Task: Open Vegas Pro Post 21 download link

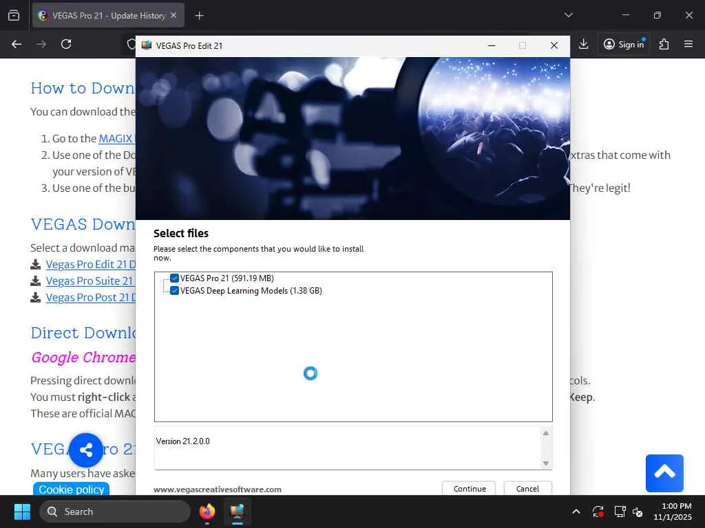Action: click(90, 298)
